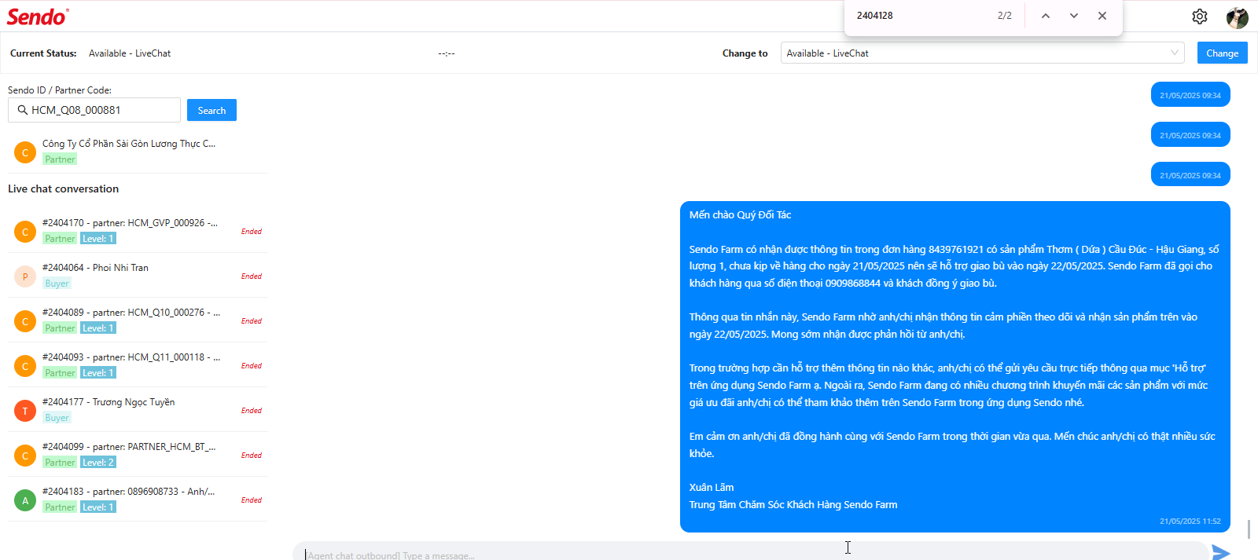Open conversation #2404093 HCM_Q11_000118
1258x560 pixels.
click(x=138, y=365)
